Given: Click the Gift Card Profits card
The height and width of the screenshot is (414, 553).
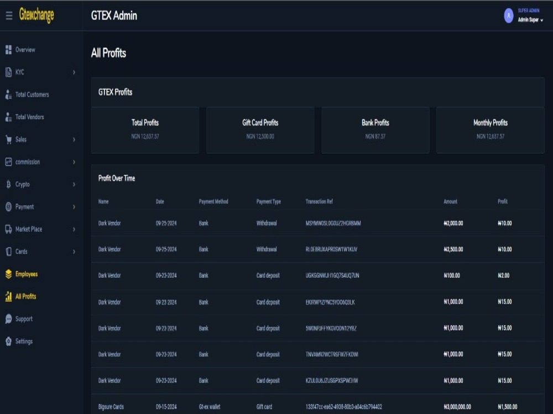Looking at the screenshot, I should click(x=260, y=130).
